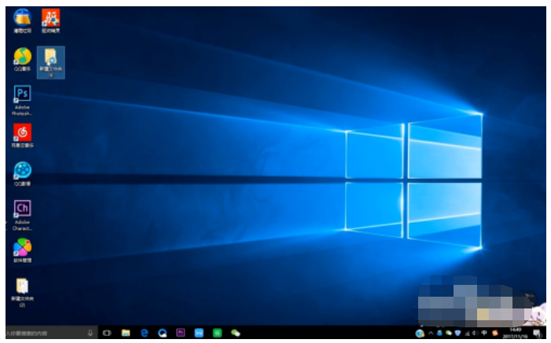The height and width of the screenshot is (343, 551).
Task: Open the NetEase Cloud Music shortcut
Action: tap(23, 132)
